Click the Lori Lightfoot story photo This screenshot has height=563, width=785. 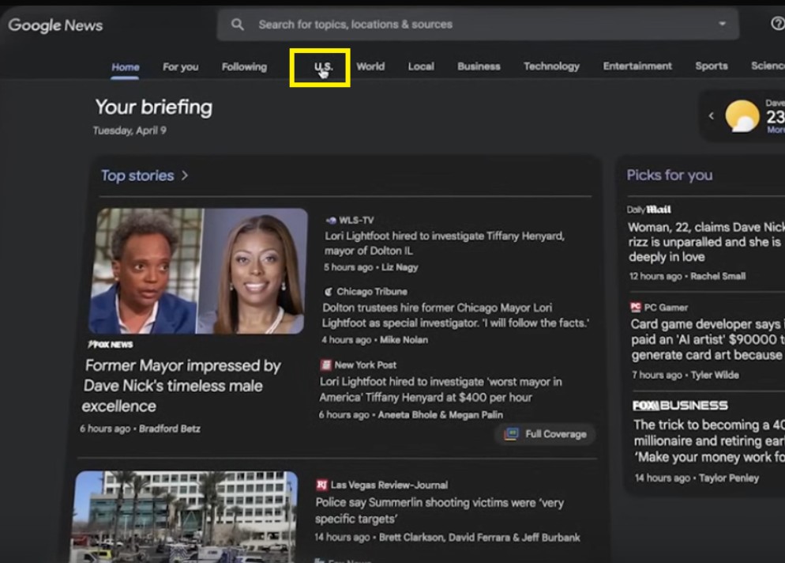[197, 271]
